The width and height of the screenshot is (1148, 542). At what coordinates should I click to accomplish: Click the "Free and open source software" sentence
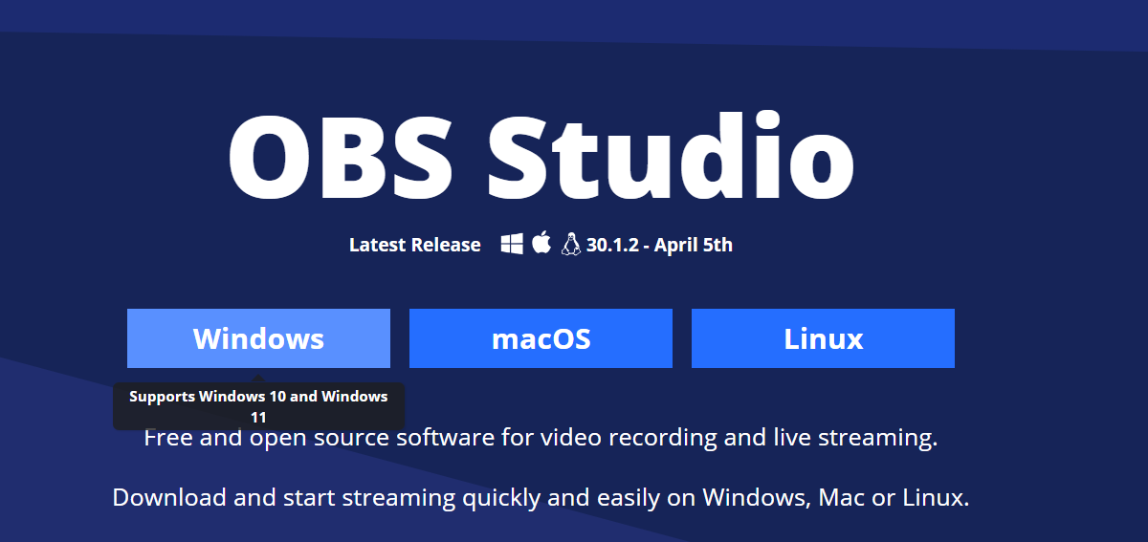coord(541,439)
